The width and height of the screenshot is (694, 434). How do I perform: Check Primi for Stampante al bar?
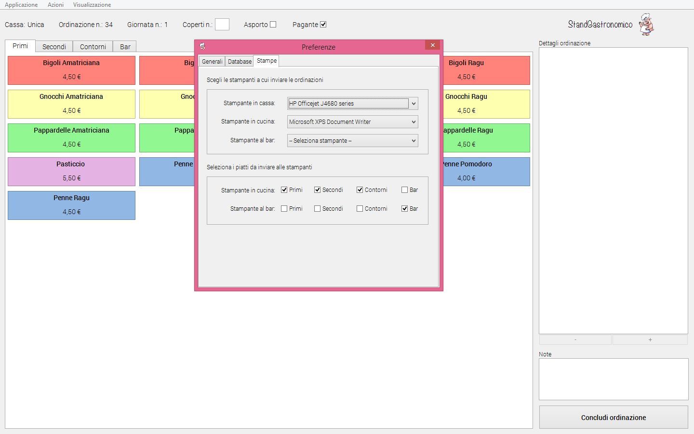tap(284, 209)
